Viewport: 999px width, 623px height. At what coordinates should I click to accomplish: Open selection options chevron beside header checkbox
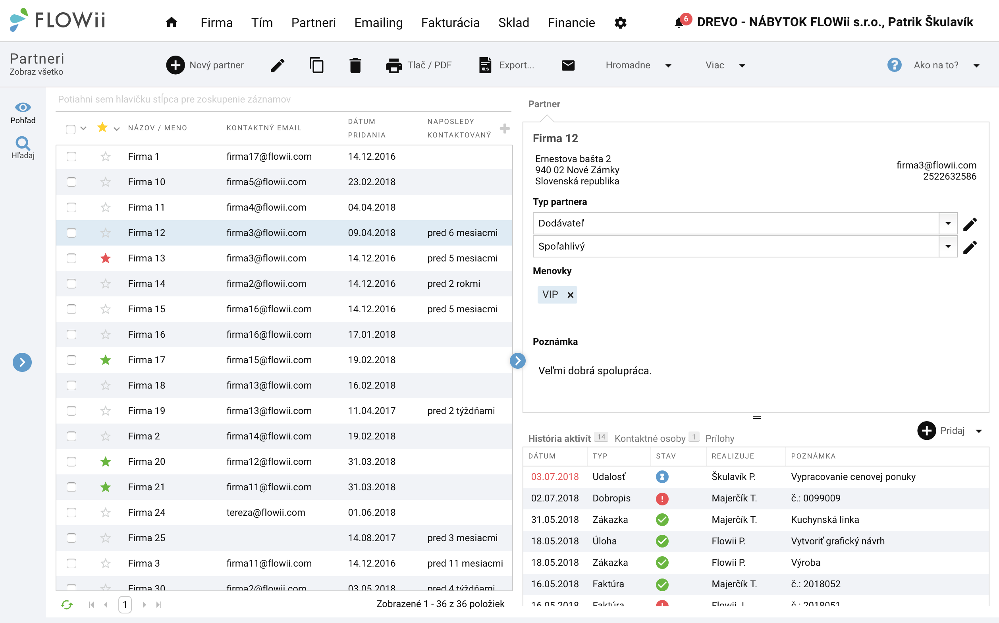84,129
